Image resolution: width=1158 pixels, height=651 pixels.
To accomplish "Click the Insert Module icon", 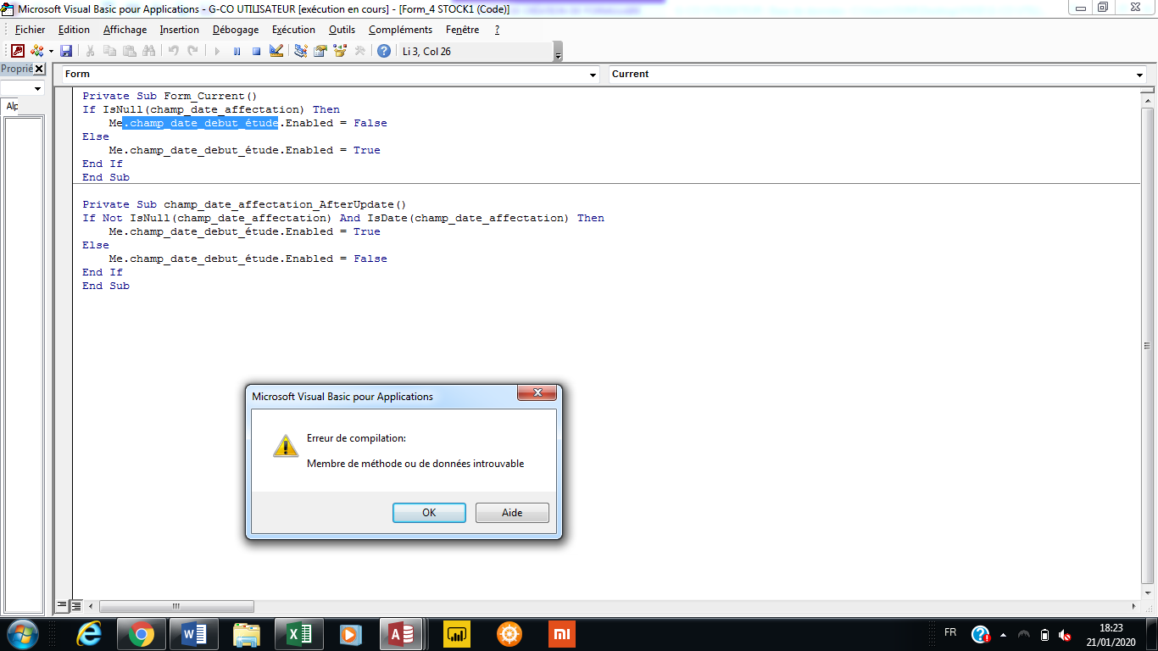I will (x=36, y=51).
